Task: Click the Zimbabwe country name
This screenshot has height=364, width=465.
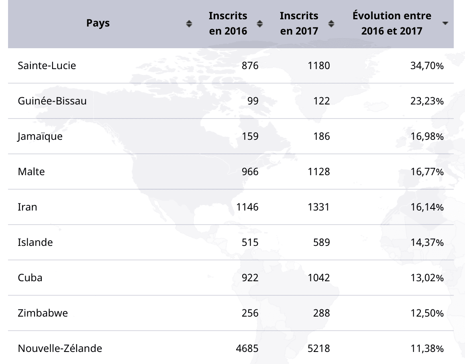Action: tap(43, 313)
